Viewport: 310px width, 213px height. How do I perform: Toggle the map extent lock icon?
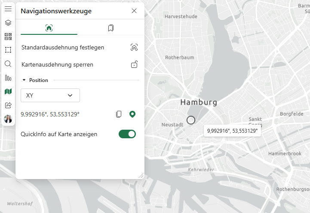pyautogui.click(x=134, y=64)
